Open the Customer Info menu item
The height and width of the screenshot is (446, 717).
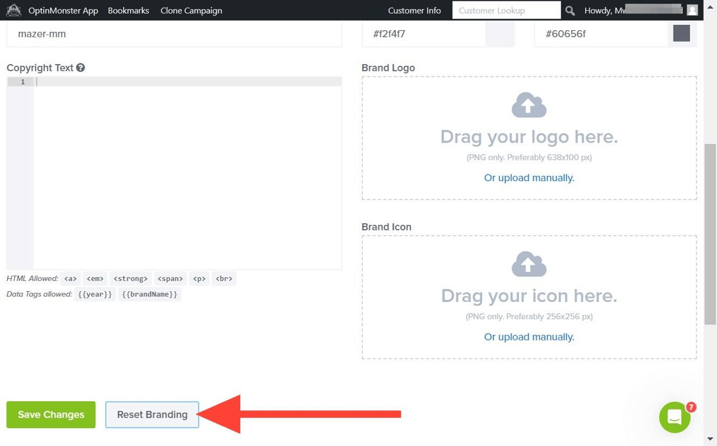pyautogui.click(x=414, y=10)
